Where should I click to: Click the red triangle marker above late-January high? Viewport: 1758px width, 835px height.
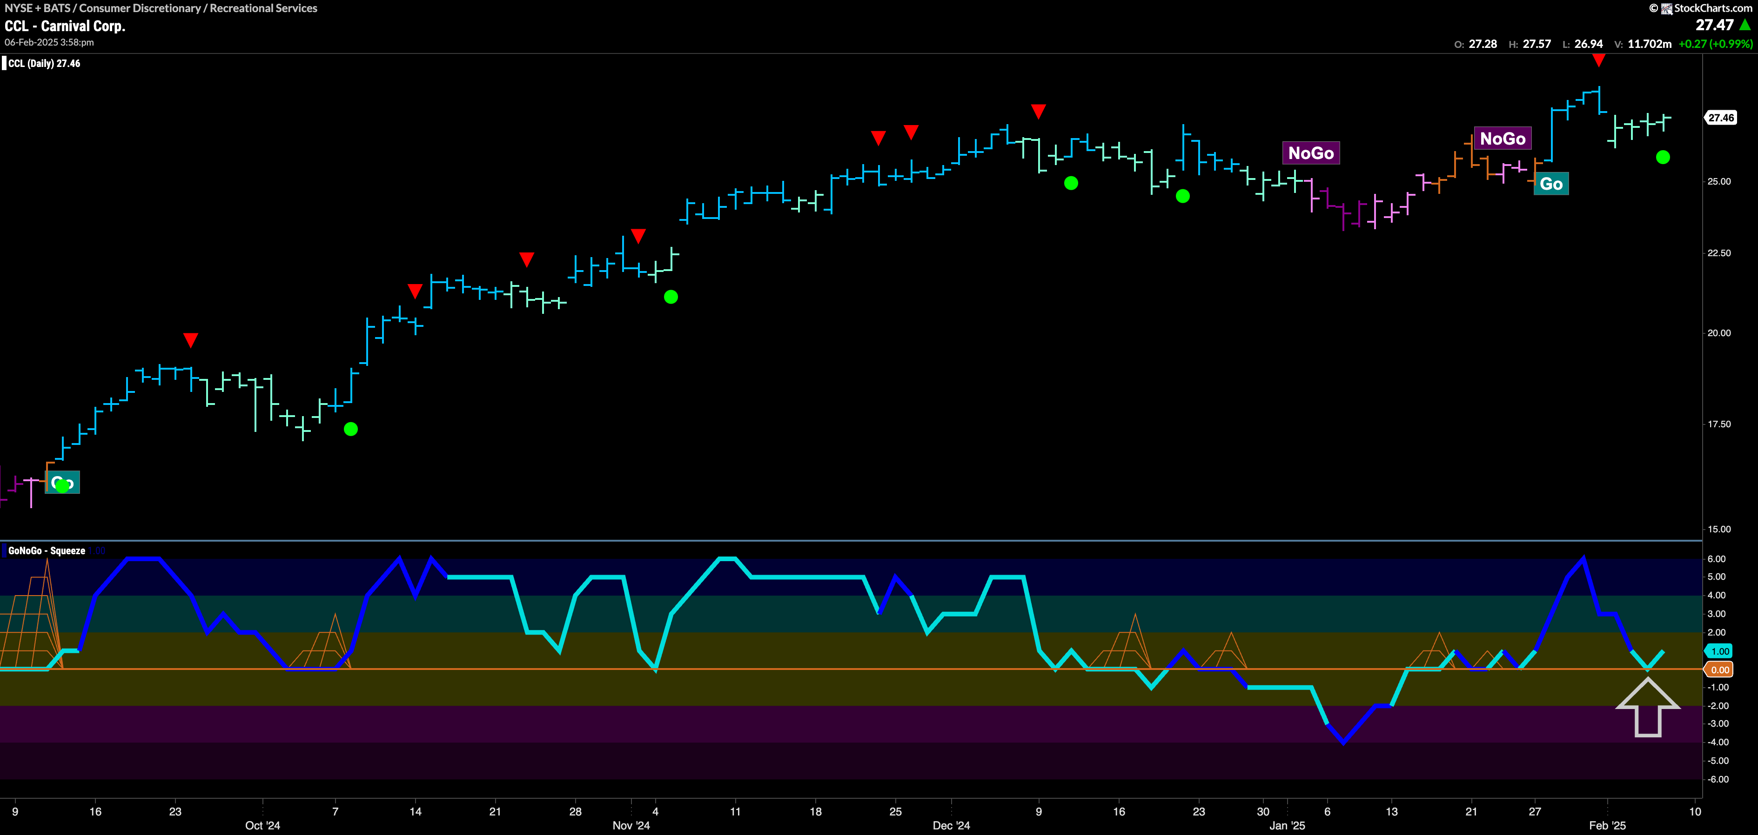click(1598, 60)
